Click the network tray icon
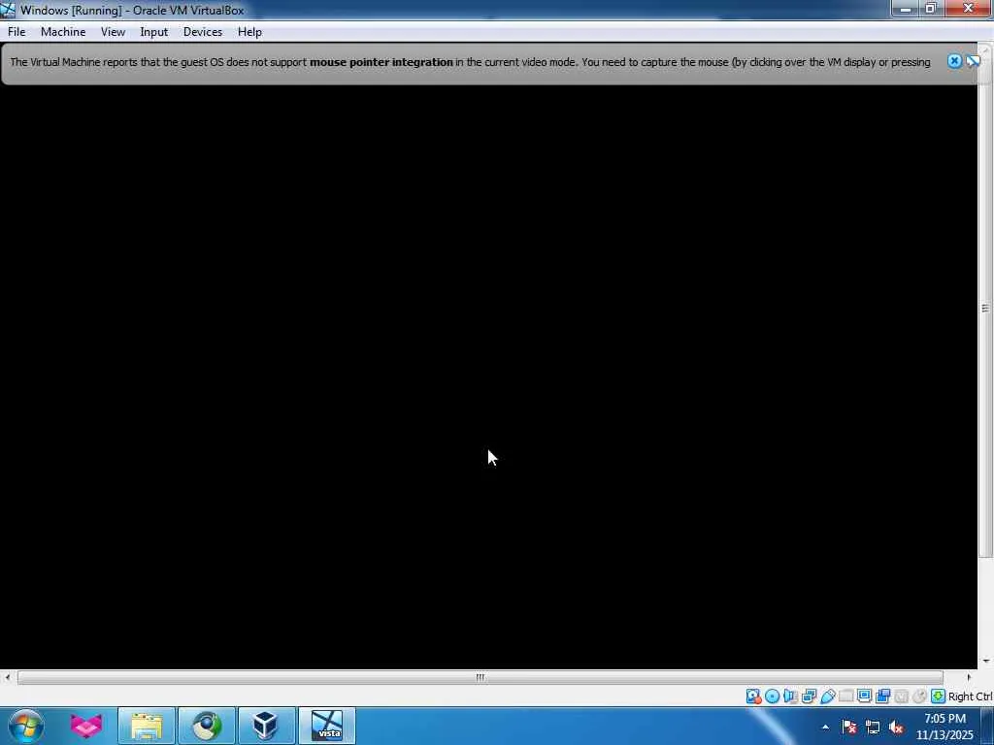 pyautogui.click(x=873, y=727)
